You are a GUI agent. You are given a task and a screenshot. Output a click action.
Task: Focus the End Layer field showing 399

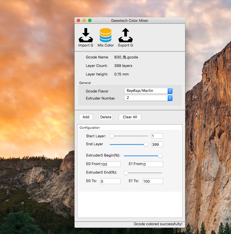pos(157,144)
